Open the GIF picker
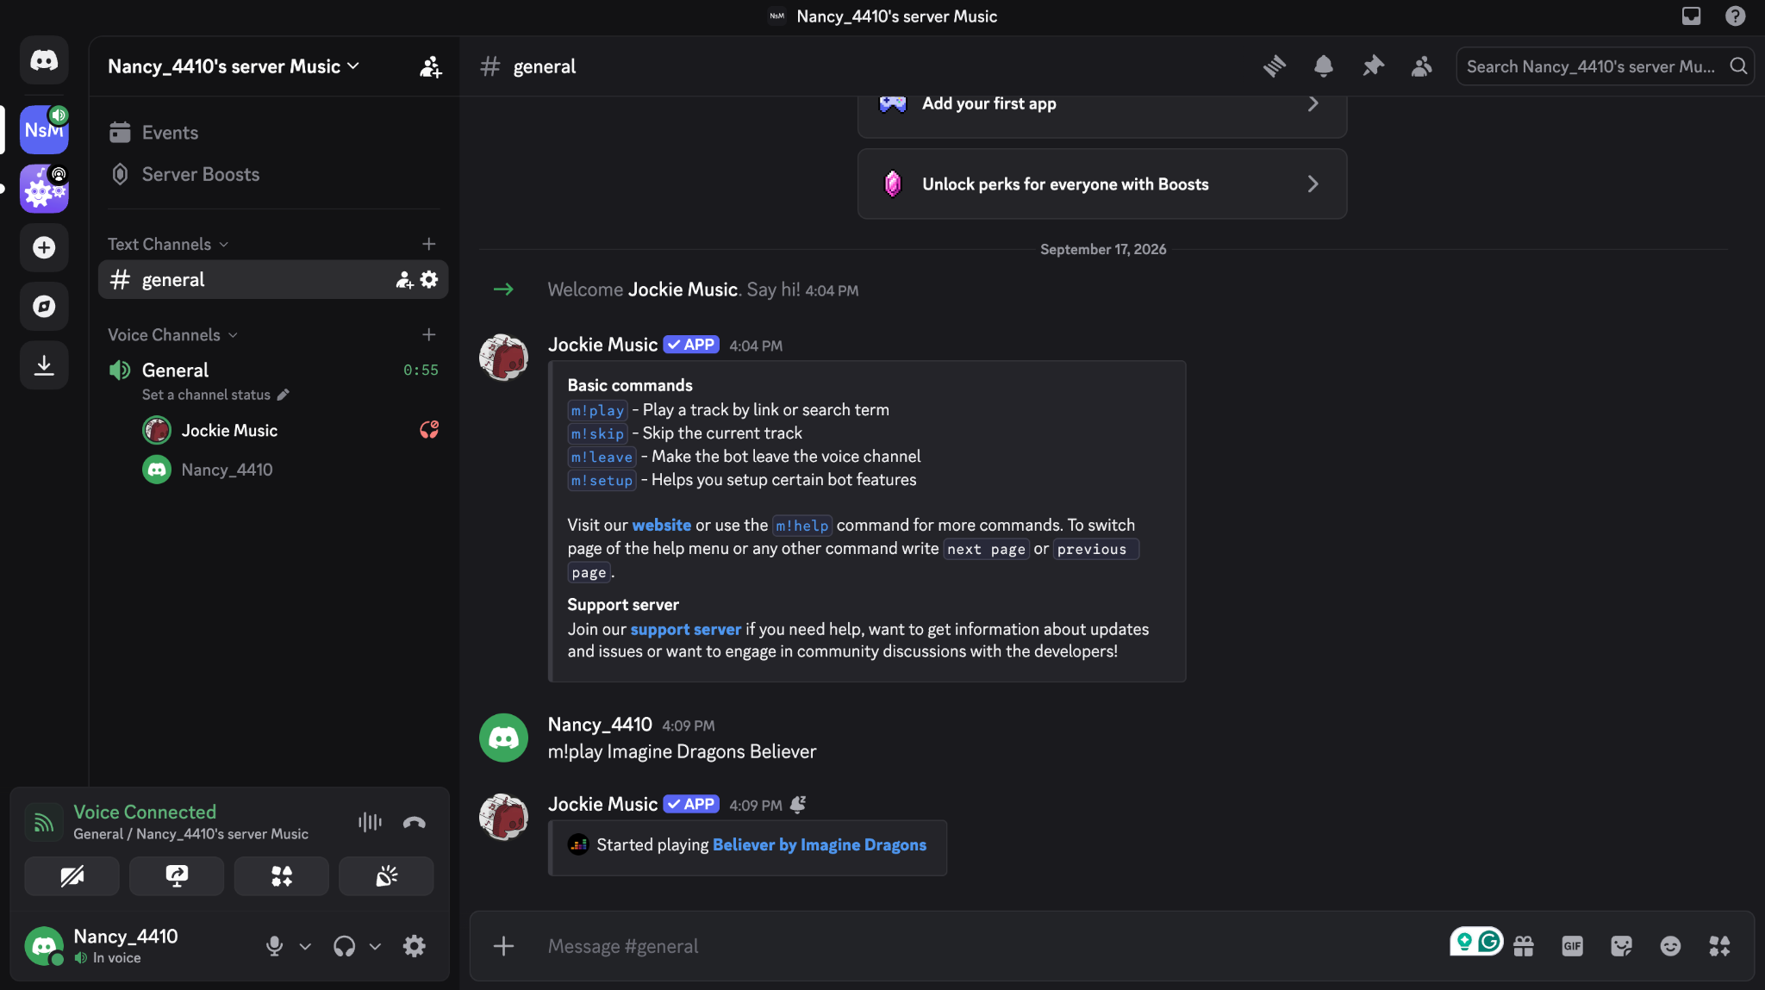The image size is (1765, 990). tap(1572, 946)
